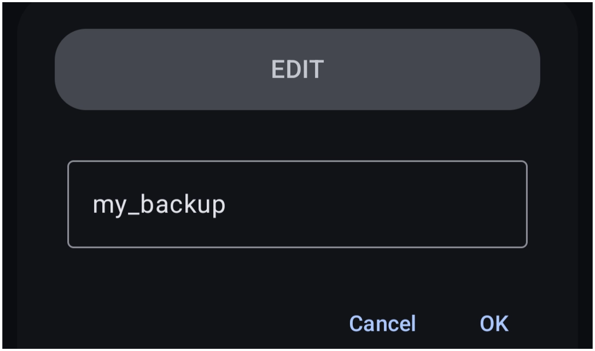This screenshot has width=595, height=351.
Task: Focus the backup name input box
Action: coord(297,205)
